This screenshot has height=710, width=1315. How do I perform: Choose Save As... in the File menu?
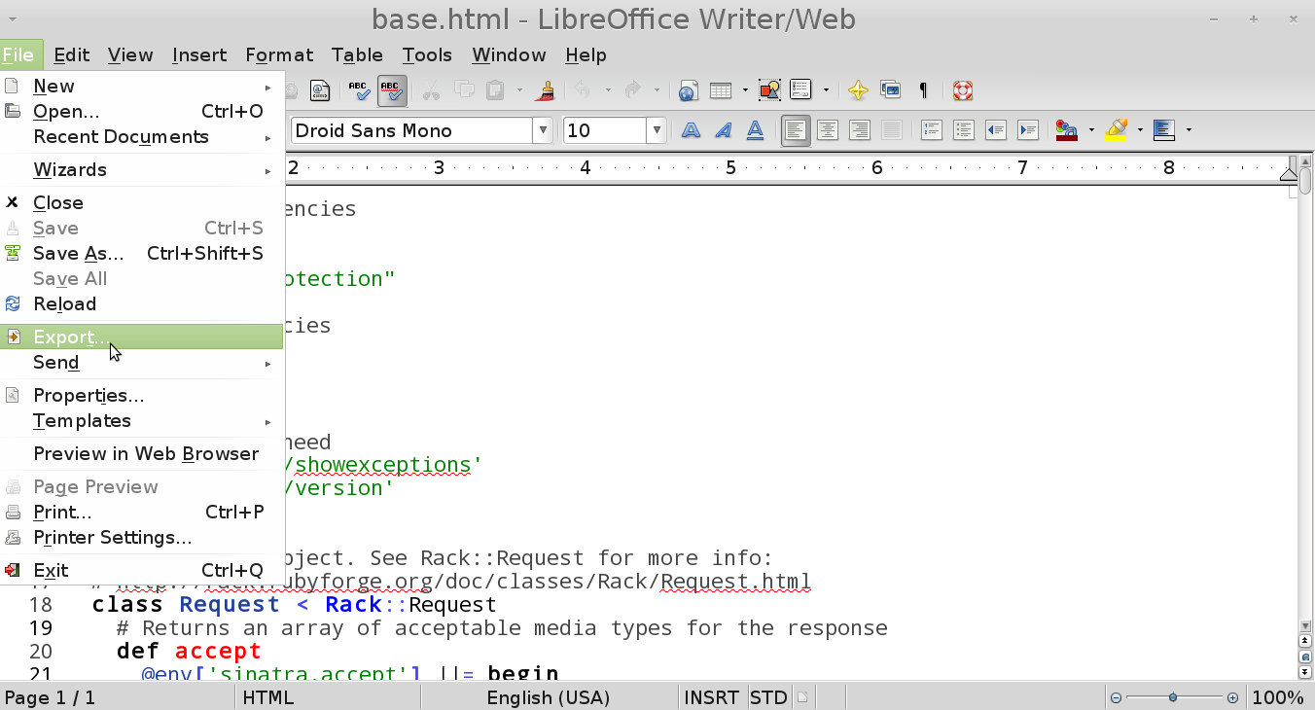point(142,253)
